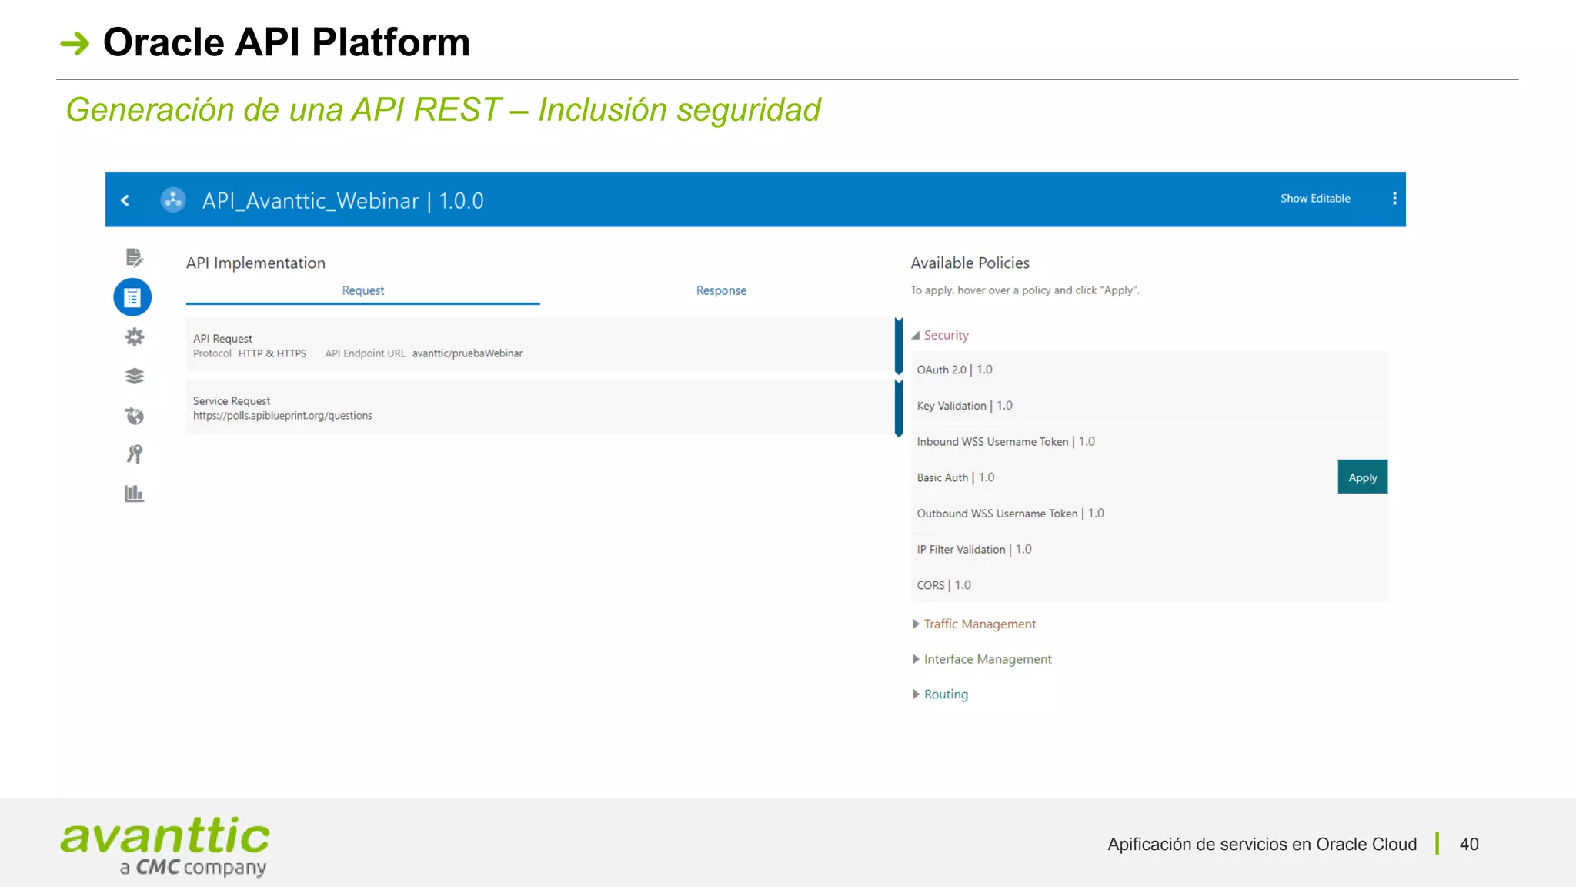Select Inbound WSS Username Token policy
The image size is (1576, 887).
coord(1149,441)
